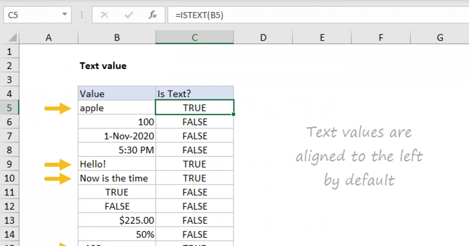Click the Cancel X icon beside formula bar
The image size is (469, 246).
pos(104,15)
